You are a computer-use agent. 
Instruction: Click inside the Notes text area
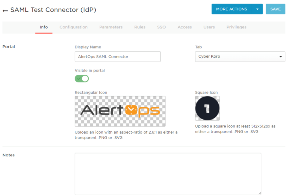[168, 174]
